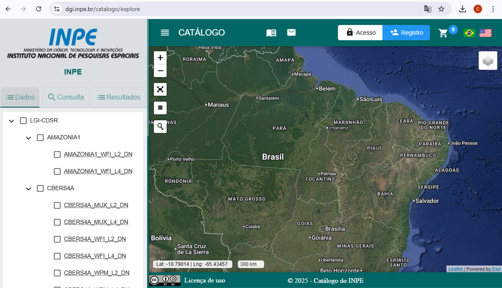Zoom in on the map
Viewport: 502px width, 288px height.
coord(160,58)
